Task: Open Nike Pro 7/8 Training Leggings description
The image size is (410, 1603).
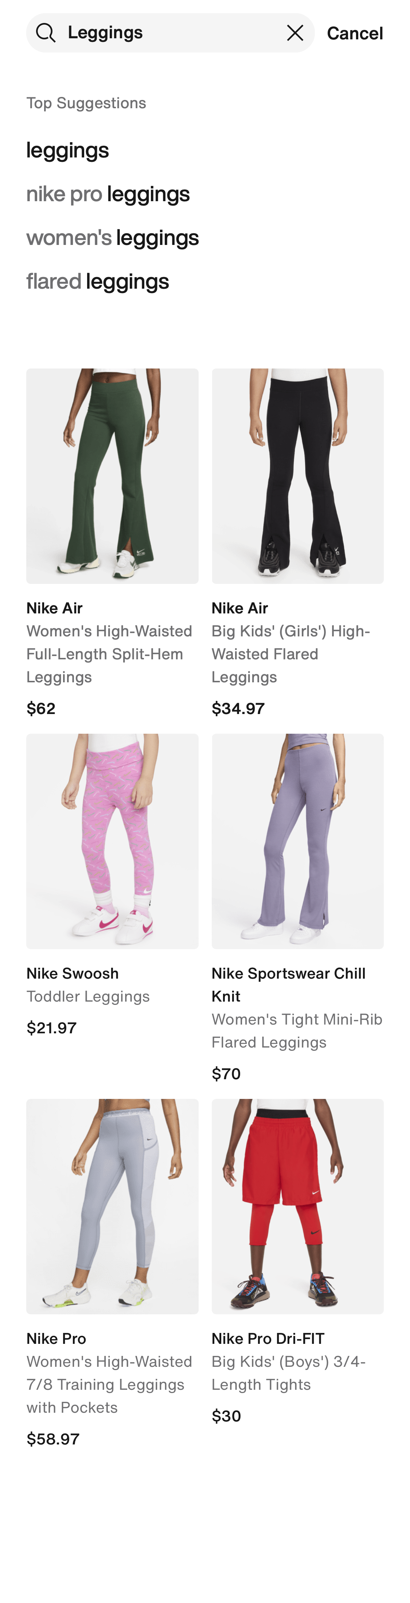Action: tap(109, 1385)
